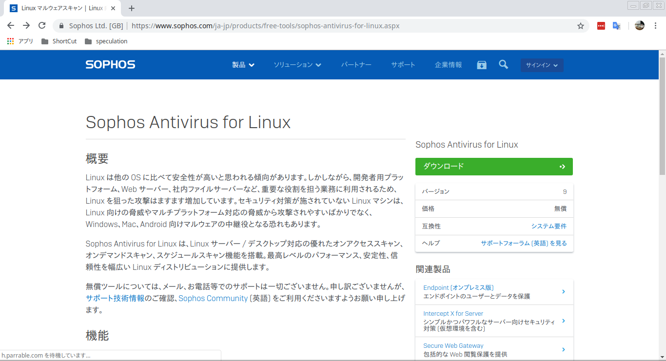Select the サポート menu item
Viewport: 666px width, 361px height.
[x=403, y=65]
